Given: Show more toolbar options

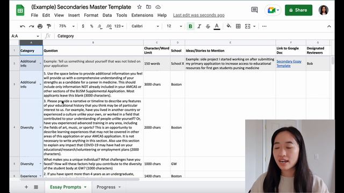Looking at the screenshot, I should click(x=264, y=26).
